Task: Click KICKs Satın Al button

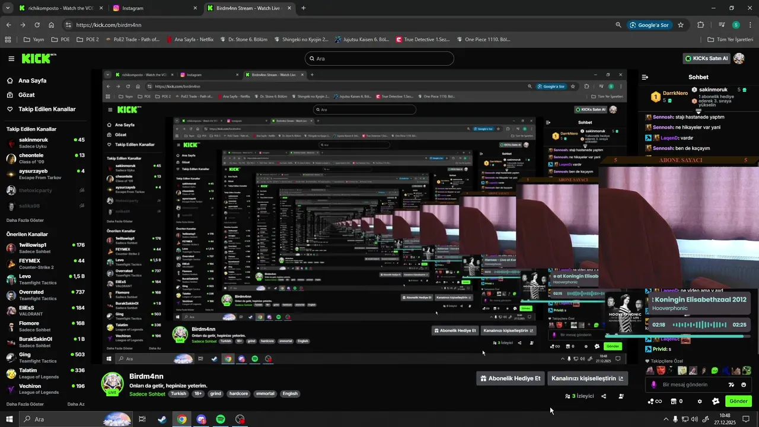Action: tap(706, 58)
